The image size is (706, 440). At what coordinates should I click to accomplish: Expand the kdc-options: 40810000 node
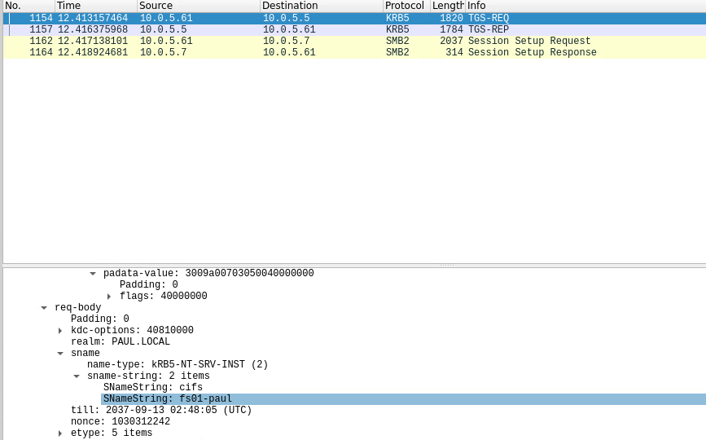pos(60,331)
